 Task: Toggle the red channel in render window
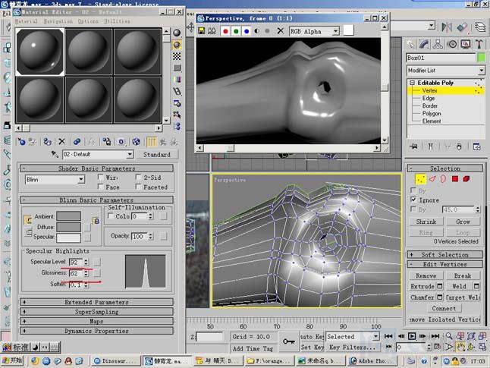[225, 31]
